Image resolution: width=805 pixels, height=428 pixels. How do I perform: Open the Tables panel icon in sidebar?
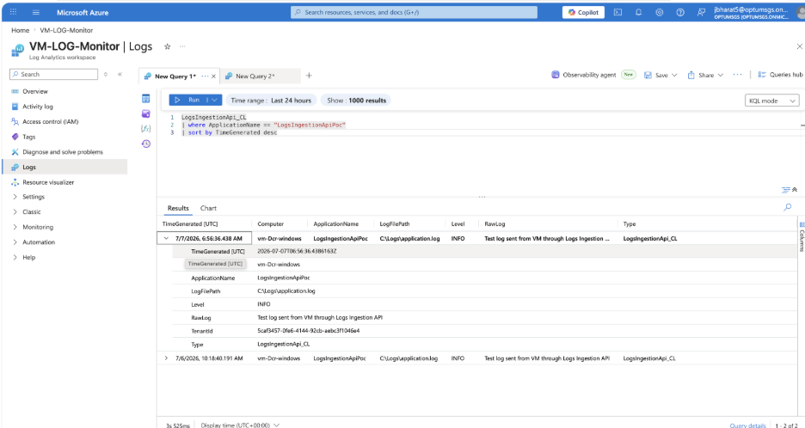(146, 99)
